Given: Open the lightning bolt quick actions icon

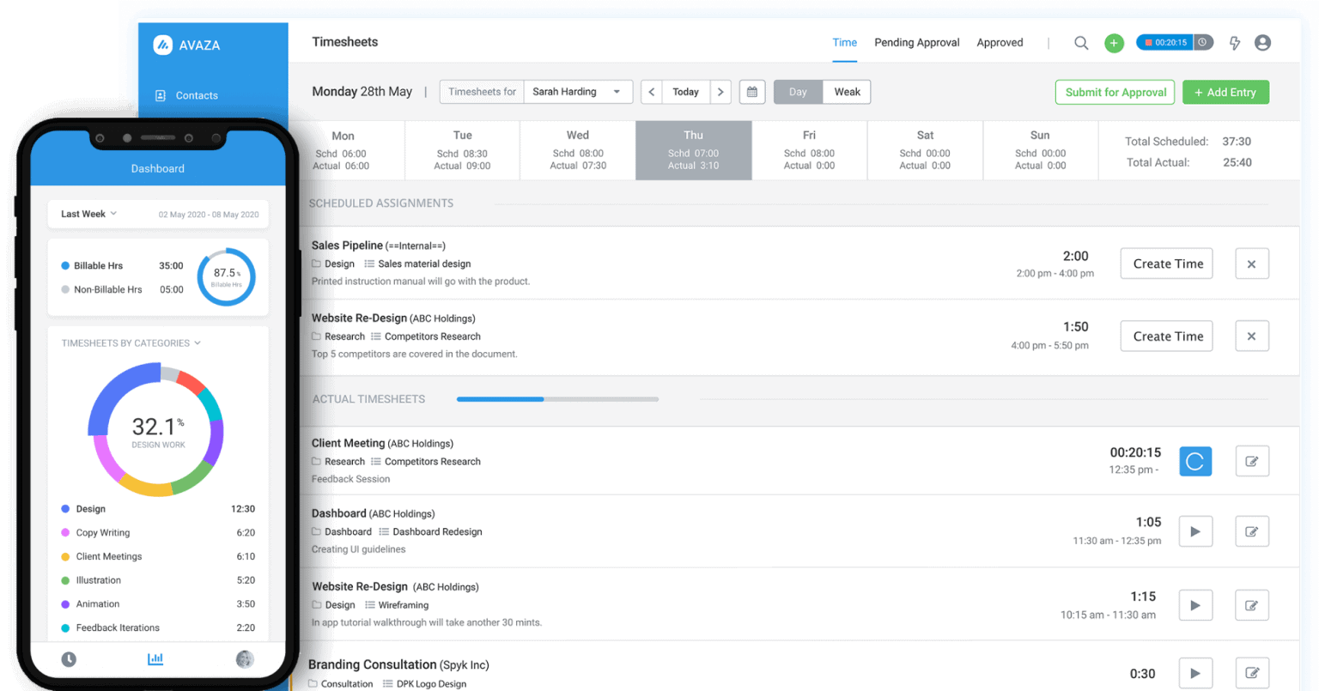Looking at the screenshot, I should point(1235,43).
